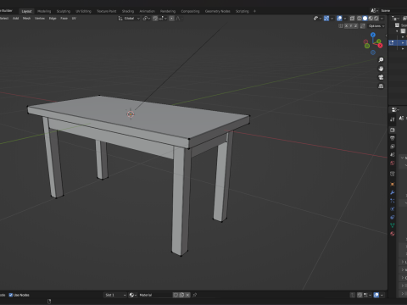The width and height of the screenshot is (407, 305).
Task: Open the Geometry Nodes workspace tab
Action: click(x=217, y=11)
